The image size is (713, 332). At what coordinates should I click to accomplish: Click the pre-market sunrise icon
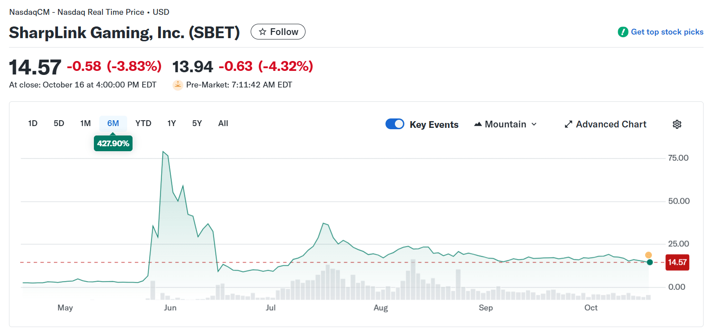[178, 85]
